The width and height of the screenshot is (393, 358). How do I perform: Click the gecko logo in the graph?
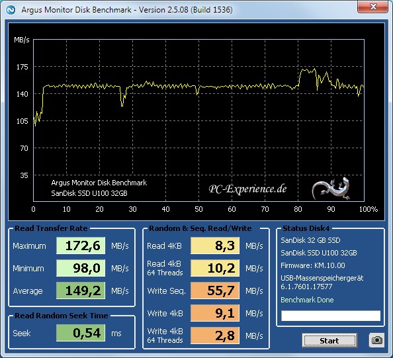[x=331, y=189]
